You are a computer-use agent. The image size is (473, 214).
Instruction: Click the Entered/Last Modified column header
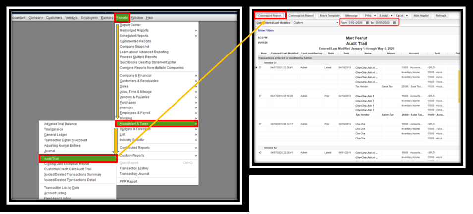[285, 53]
